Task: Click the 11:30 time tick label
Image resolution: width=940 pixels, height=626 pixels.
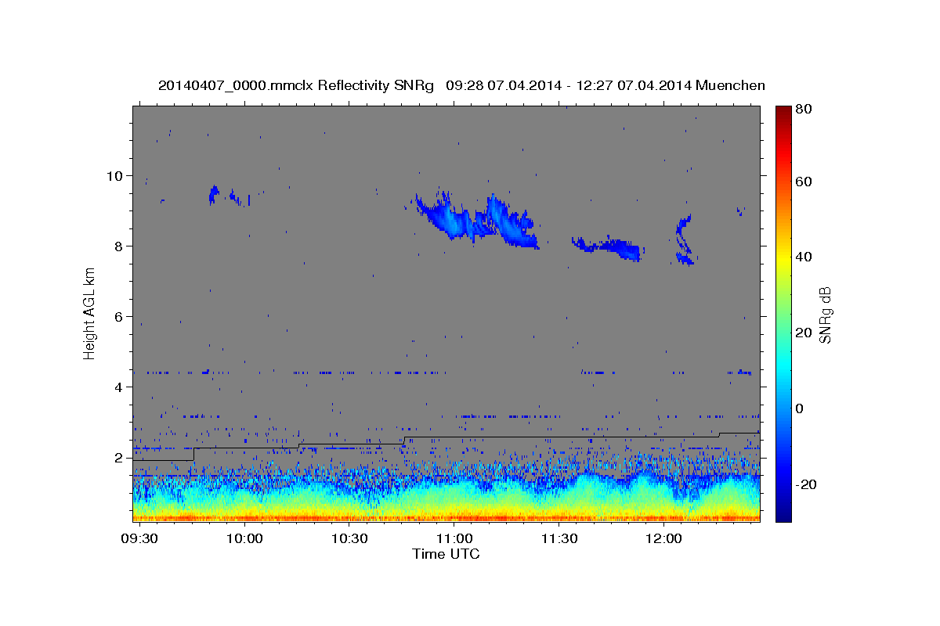Action: coord(559,540)
